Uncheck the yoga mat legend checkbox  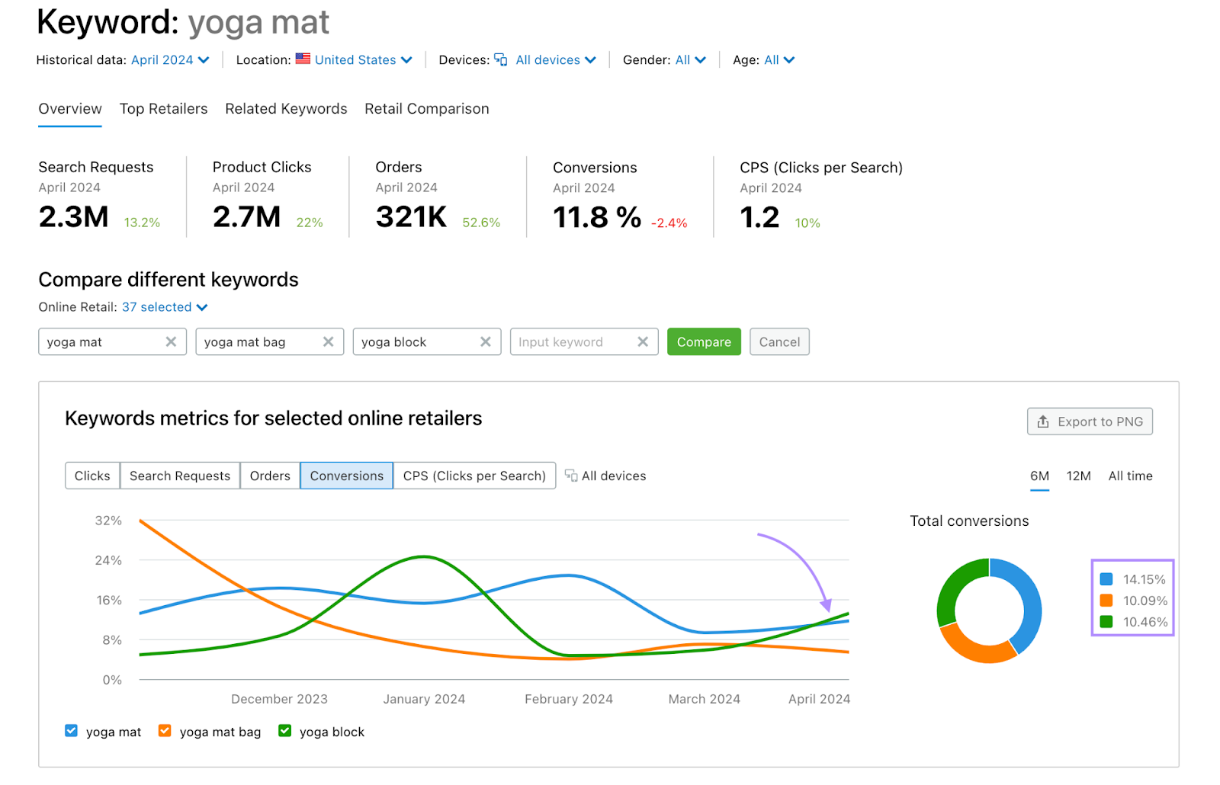pos(72,731)
